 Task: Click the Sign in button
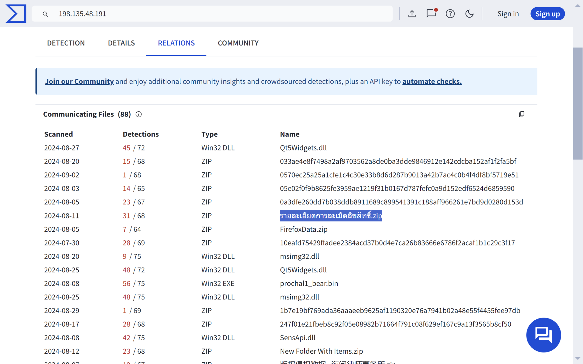508,14
